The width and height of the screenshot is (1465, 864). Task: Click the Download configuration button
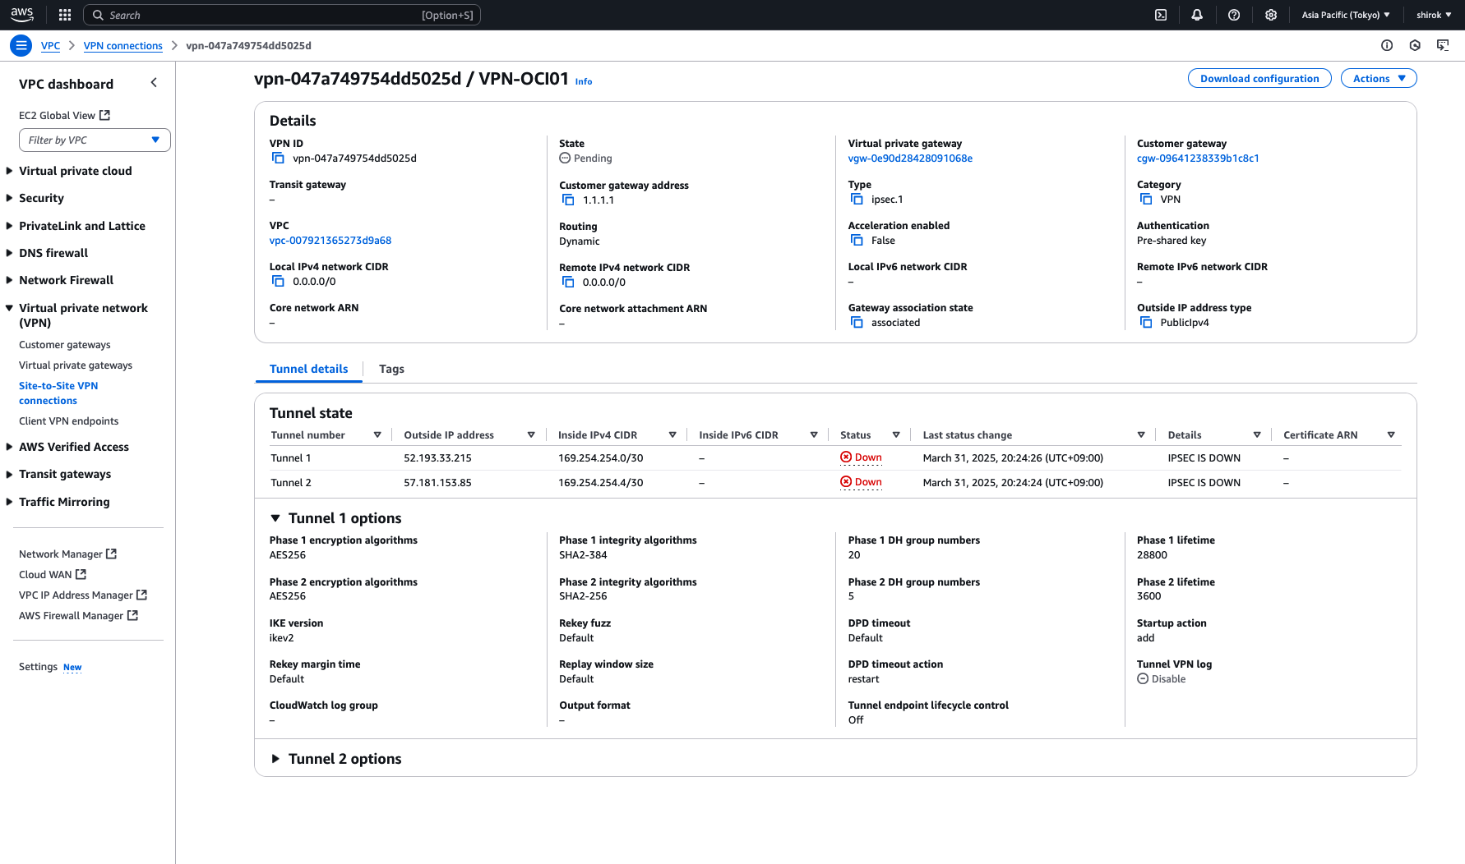(1259, 79)
